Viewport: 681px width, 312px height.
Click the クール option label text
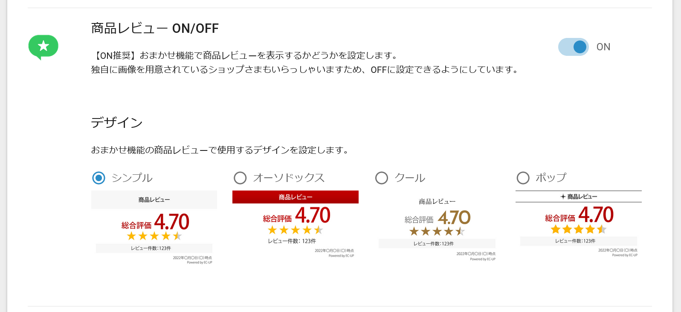click(410, 178)
